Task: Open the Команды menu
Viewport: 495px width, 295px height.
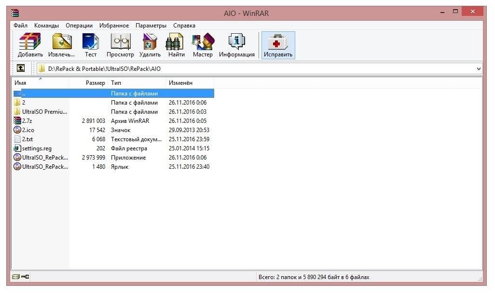Action: 46,26
